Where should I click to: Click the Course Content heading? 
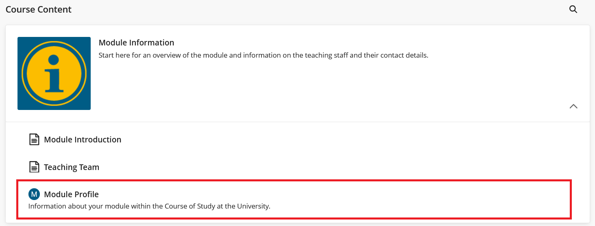coord(39,9)
